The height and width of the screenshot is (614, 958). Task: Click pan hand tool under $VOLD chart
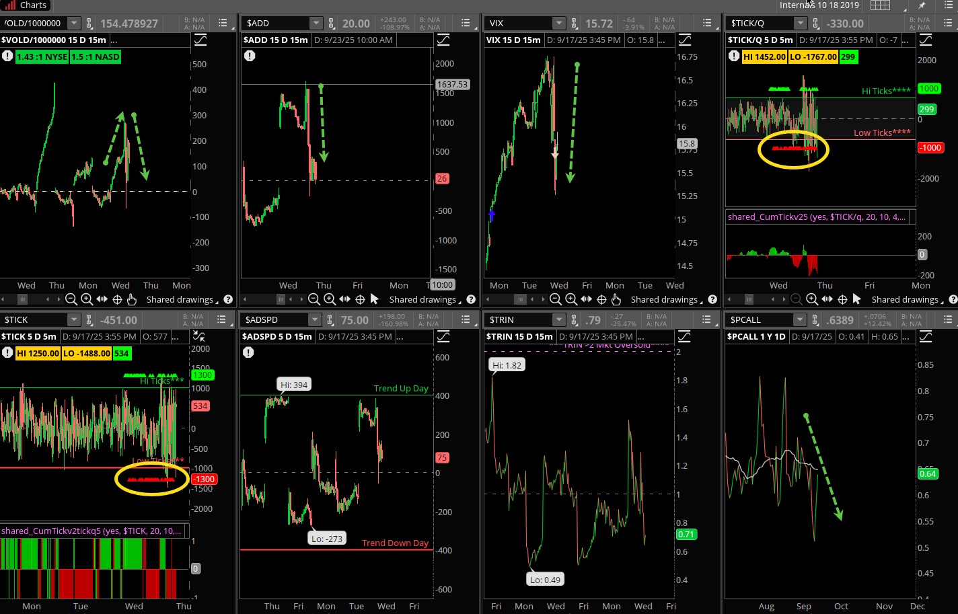(132, 299)
